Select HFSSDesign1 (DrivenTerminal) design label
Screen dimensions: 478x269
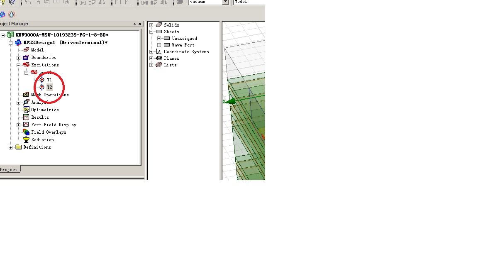(x=66, y=42)
